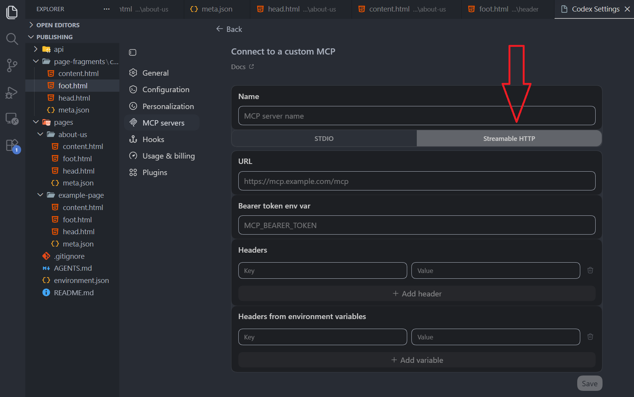Open Source Control icon in activity bar
Screen dimensions: 634x397
click(12, 66)
